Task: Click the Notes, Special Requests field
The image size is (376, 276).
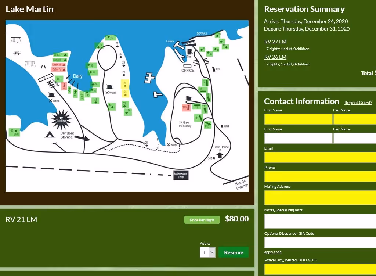Action: [319, 221]
